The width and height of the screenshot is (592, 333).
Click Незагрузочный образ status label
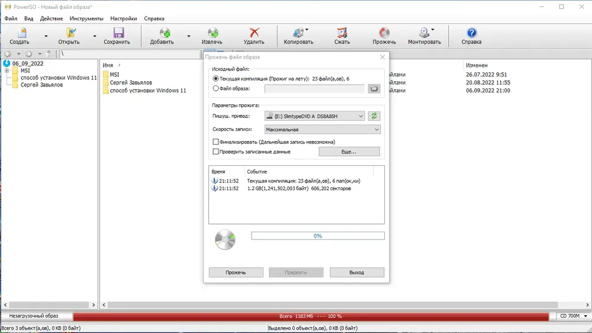34,316
